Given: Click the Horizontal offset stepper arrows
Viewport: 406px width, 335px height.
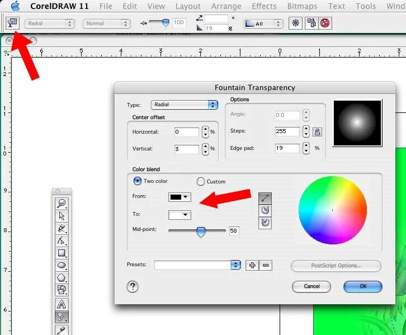Looking at the screenshot, I should [205, 132].
